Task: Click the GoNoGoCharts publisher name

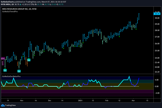Action: pyautogui.click(x=7, y=2)
